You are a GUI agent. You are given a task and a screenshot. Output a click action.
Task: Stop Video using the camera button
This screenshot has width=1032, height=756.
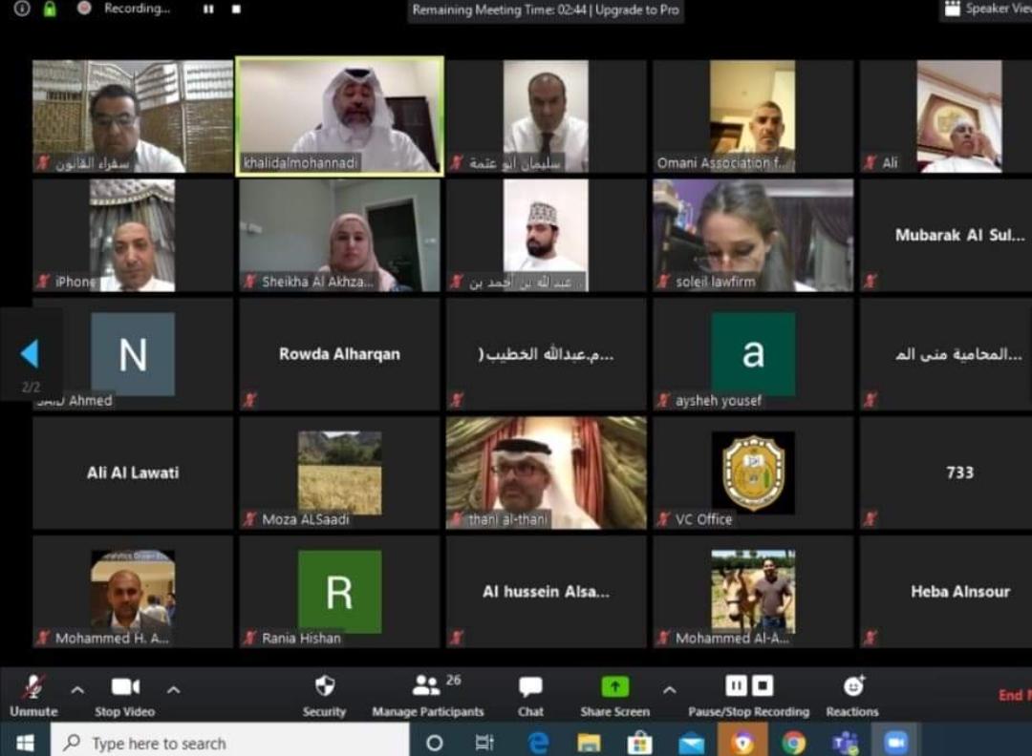point(125,688)
